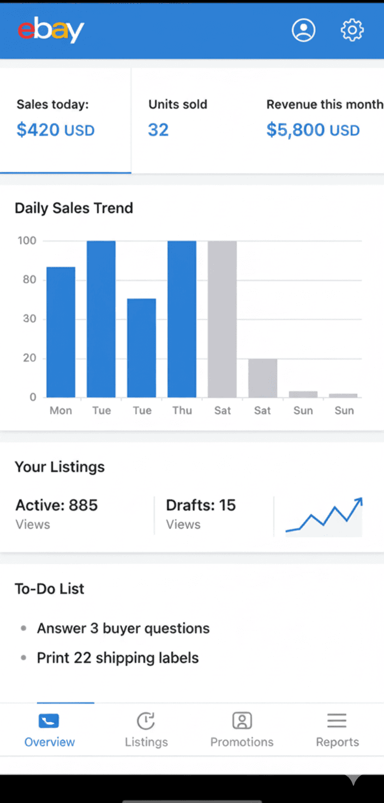
Task: Click the tall gray Saturday bar
Action: [x=222, y=319]
